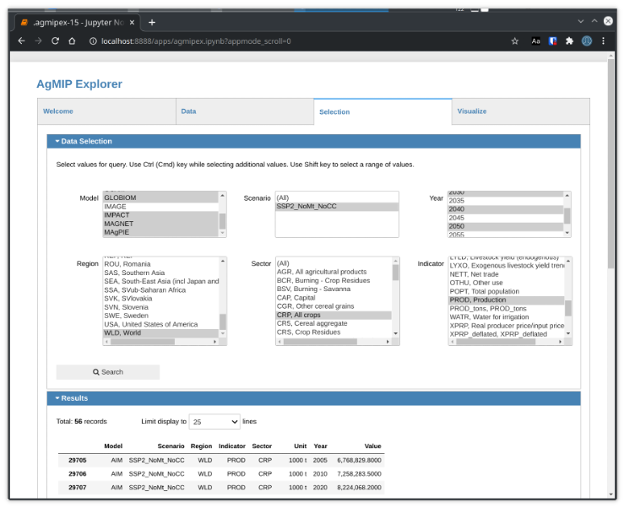The height and width of the screenshot is (508, 624).
Task: Select year 2050 in Year list
Action: point(506,226)
